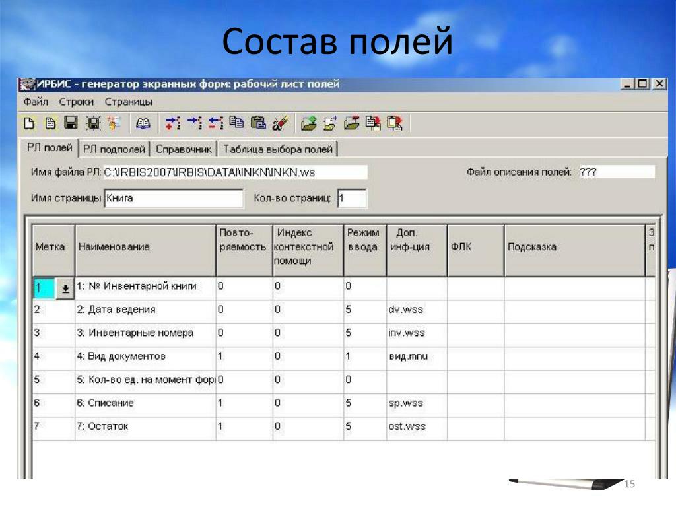Select cell '5: Кол-во ед. на момент фор'
Image resolution: width=676 pixels, height=507 pixels.
point(145,382)
